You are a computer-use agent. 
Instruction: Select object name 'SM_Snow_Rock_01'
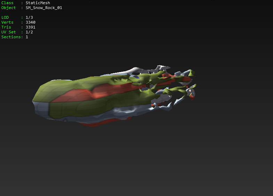tap(44, 8)
